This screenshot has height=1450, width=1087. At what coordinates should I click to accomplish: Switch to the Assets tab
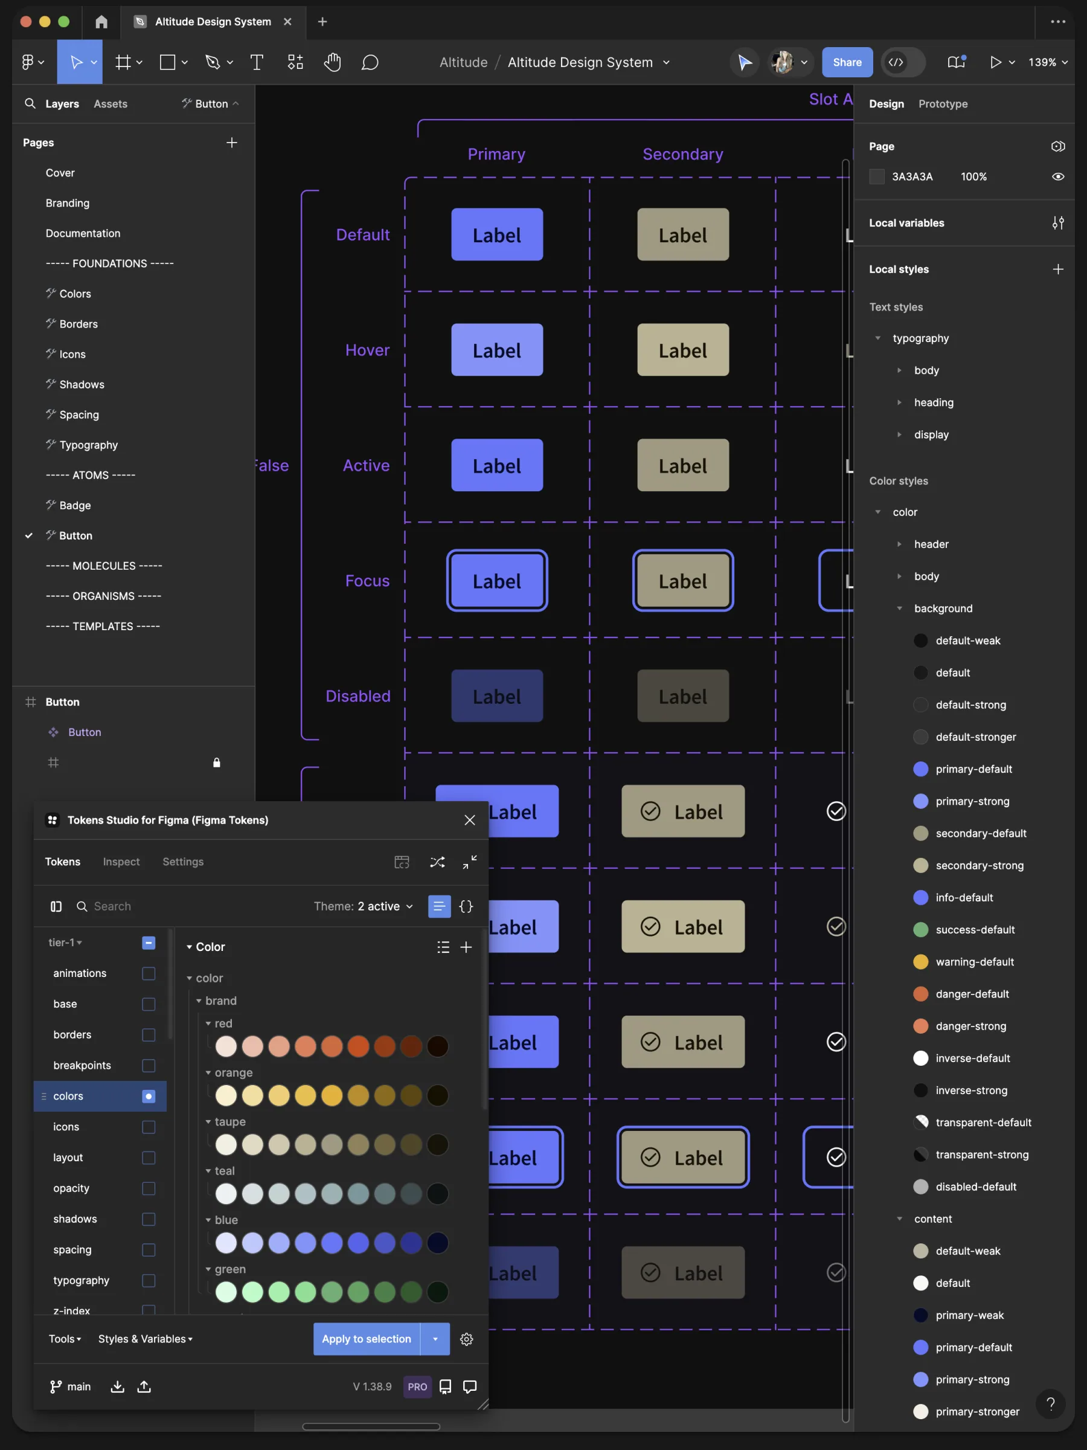click(x=111, y=103)
